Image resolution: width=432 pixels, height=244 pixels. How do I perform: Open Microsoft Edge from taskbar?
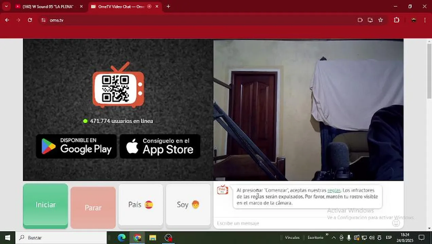122,238
